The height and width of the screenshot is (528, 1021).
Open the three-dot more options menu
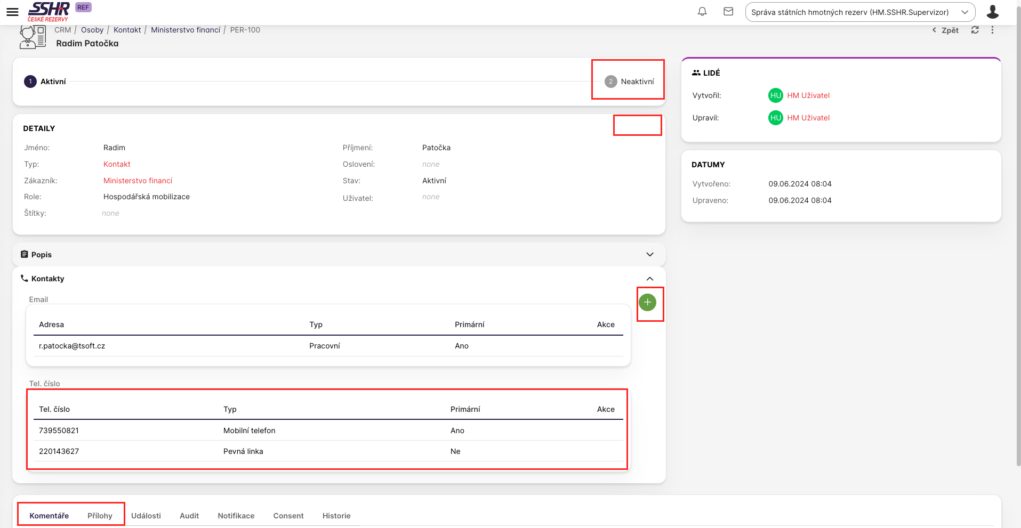[x=992, y=30]
